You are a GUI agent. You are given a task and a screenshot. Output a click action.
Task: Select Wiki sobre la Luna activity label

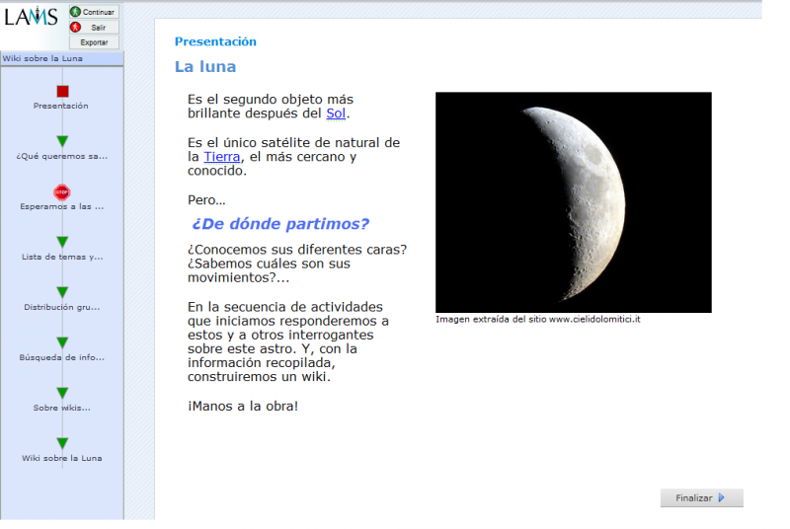62,458
